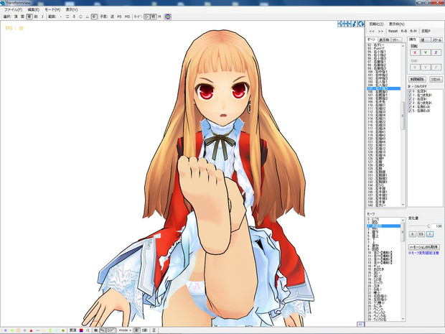Viewport: 445px width, 334px height.
Task: Open the モード(M) menu
Action: (53, 9)
